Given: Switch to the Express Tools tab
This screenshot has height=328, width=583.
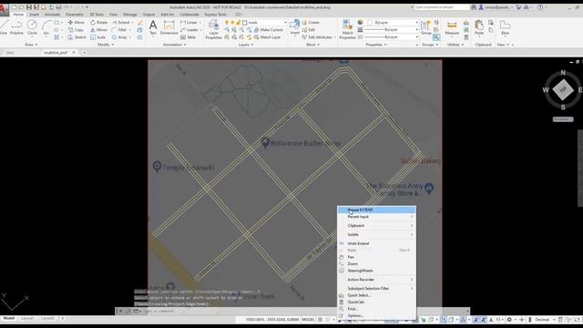Looking at the screenshot, I should point(216,15).
